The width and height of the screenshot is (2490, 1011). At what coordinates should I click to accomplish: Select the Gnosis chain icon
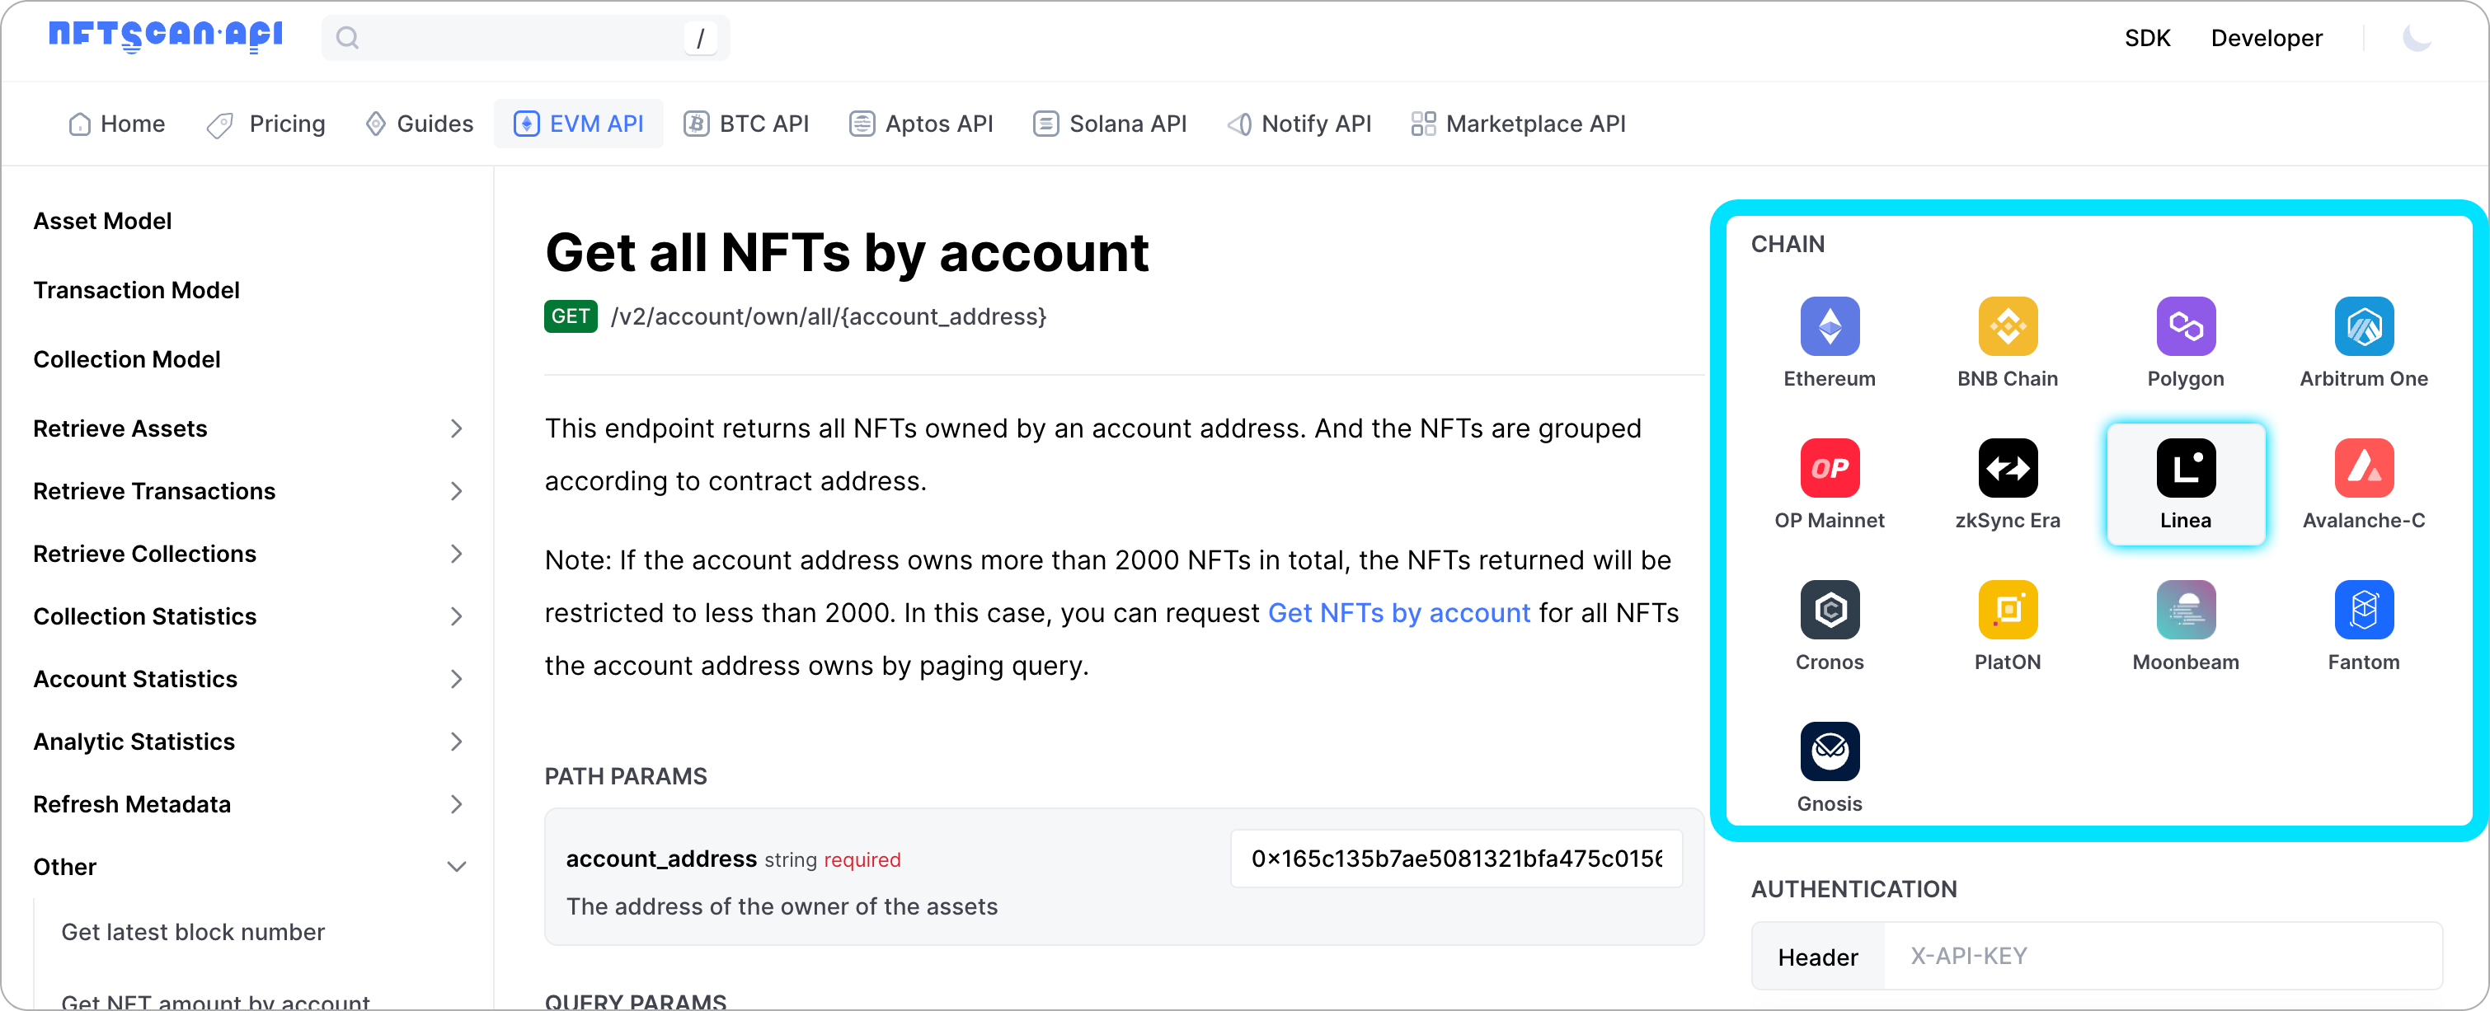(1829, 751)
